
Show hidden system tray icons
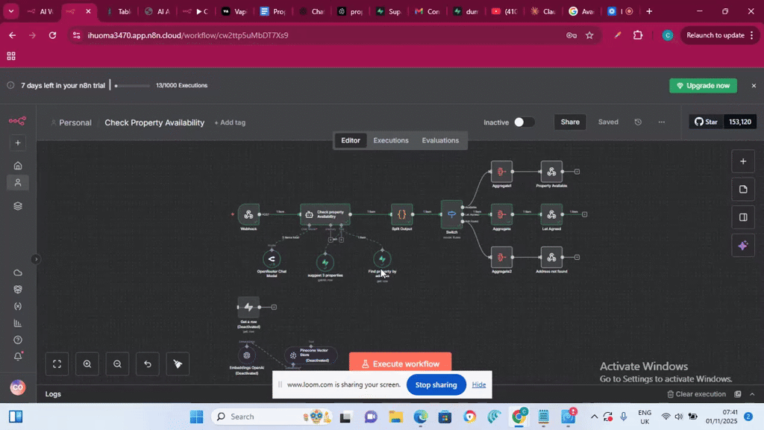coord(594,417)
